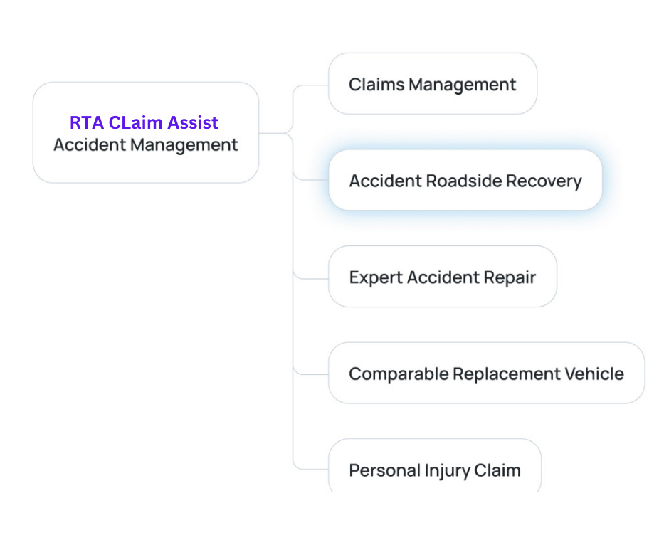The width and height of the screenshot is (664, 535).
Task: Choose the Expert Accident Repair box
Action: (442, 277)
